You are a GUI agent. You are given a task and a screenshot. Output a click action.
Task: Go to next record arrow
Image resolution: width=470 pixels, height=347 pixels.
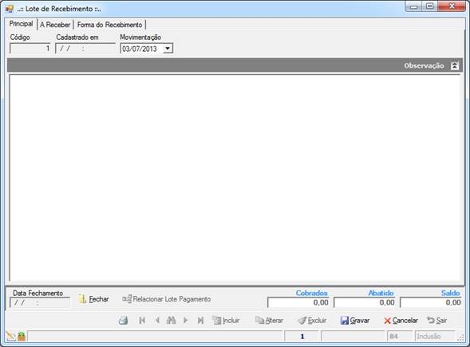tap(186, 321)
